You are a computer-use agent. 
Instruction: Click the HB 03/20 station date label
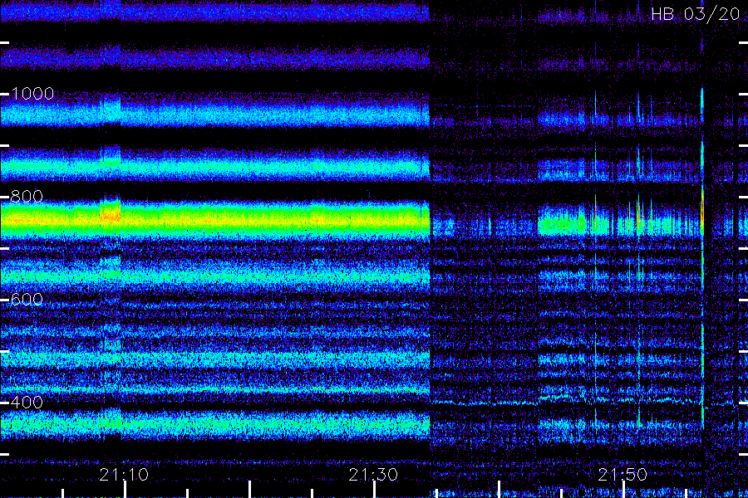[696, 14]
